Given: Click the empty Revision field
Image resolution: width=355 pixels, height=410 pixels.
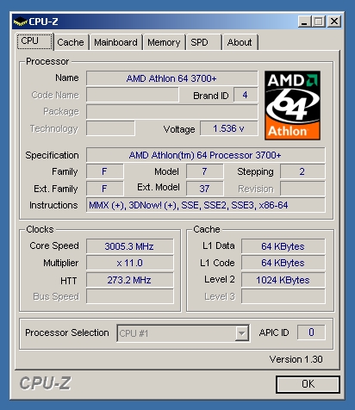Looking at the screenshot, I should tap(302, 189).
